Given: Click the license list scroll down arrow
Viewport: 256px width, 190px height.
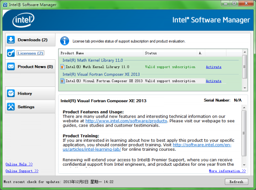Looking at the screenshot, I should point(245,88).
